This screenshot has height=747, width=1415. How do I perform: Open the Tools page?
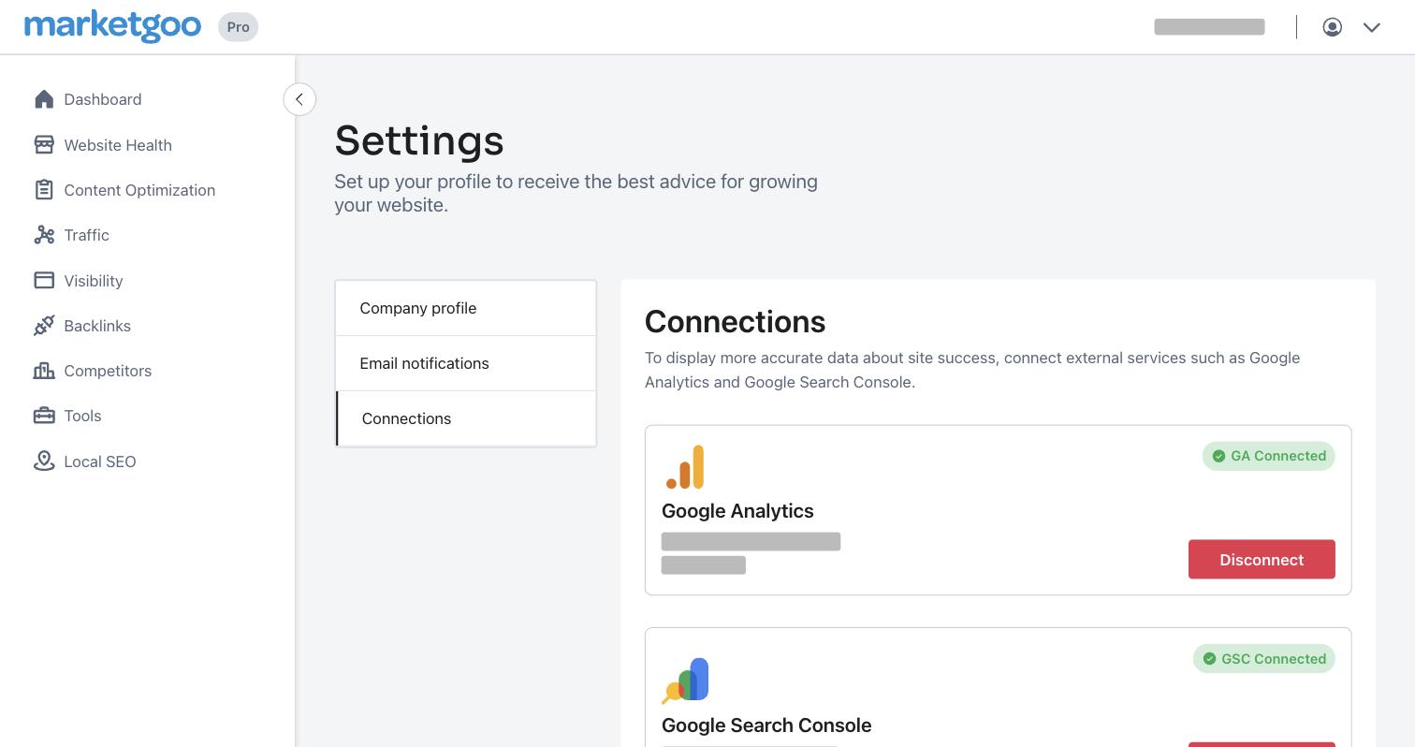[82, 416]
